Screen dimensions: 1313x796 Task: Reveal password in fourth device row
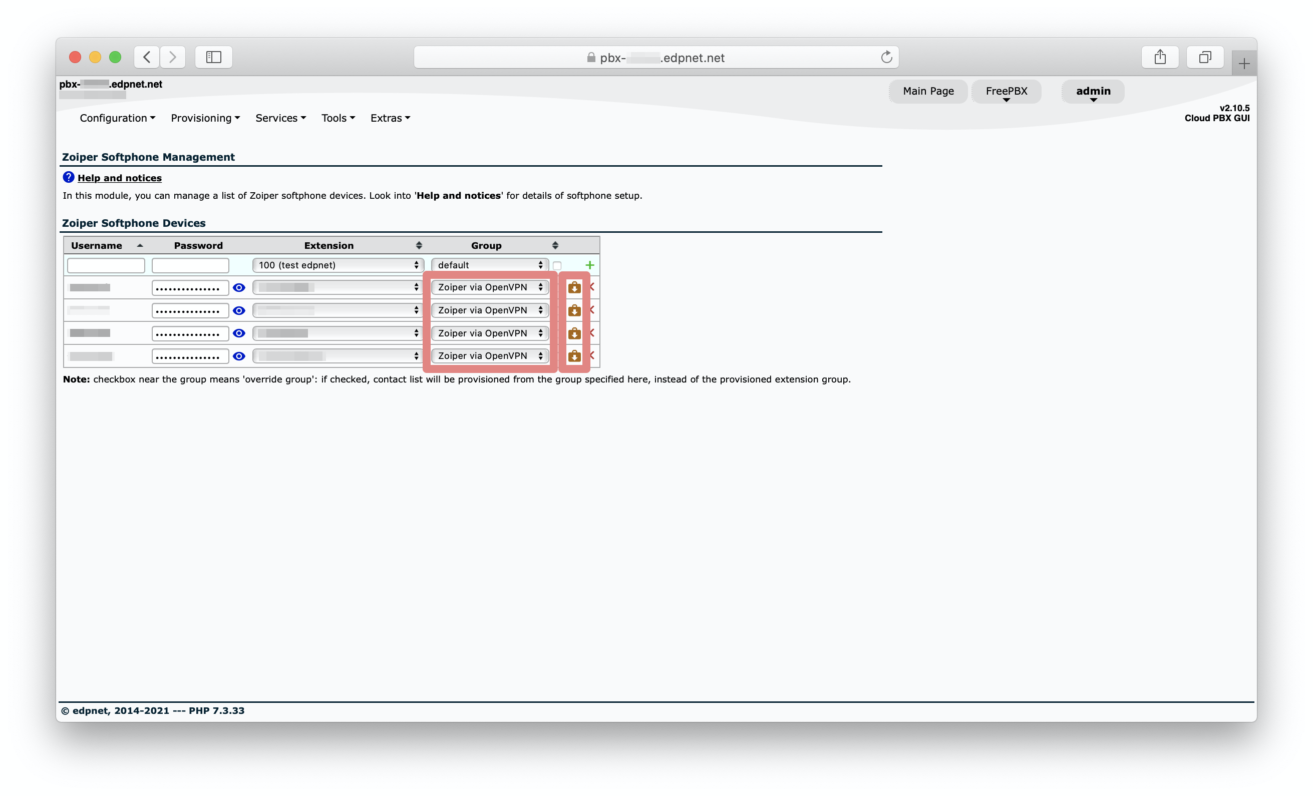239,356
